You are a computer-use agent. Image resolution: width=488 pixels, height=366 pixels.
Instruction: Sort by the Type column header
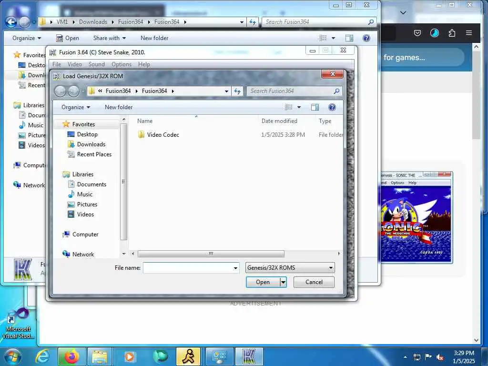325,121
